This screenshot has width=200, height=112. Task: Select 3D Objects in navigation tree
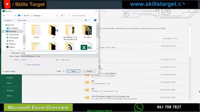12,28
